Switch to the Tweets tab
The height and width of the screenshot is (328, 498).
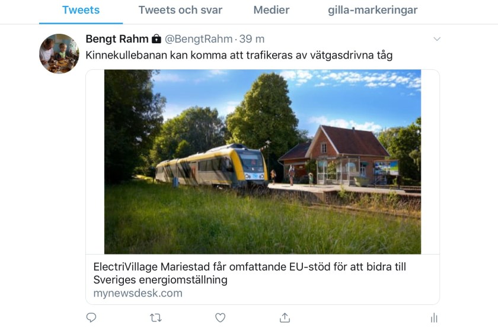click(x=81, y=10)
